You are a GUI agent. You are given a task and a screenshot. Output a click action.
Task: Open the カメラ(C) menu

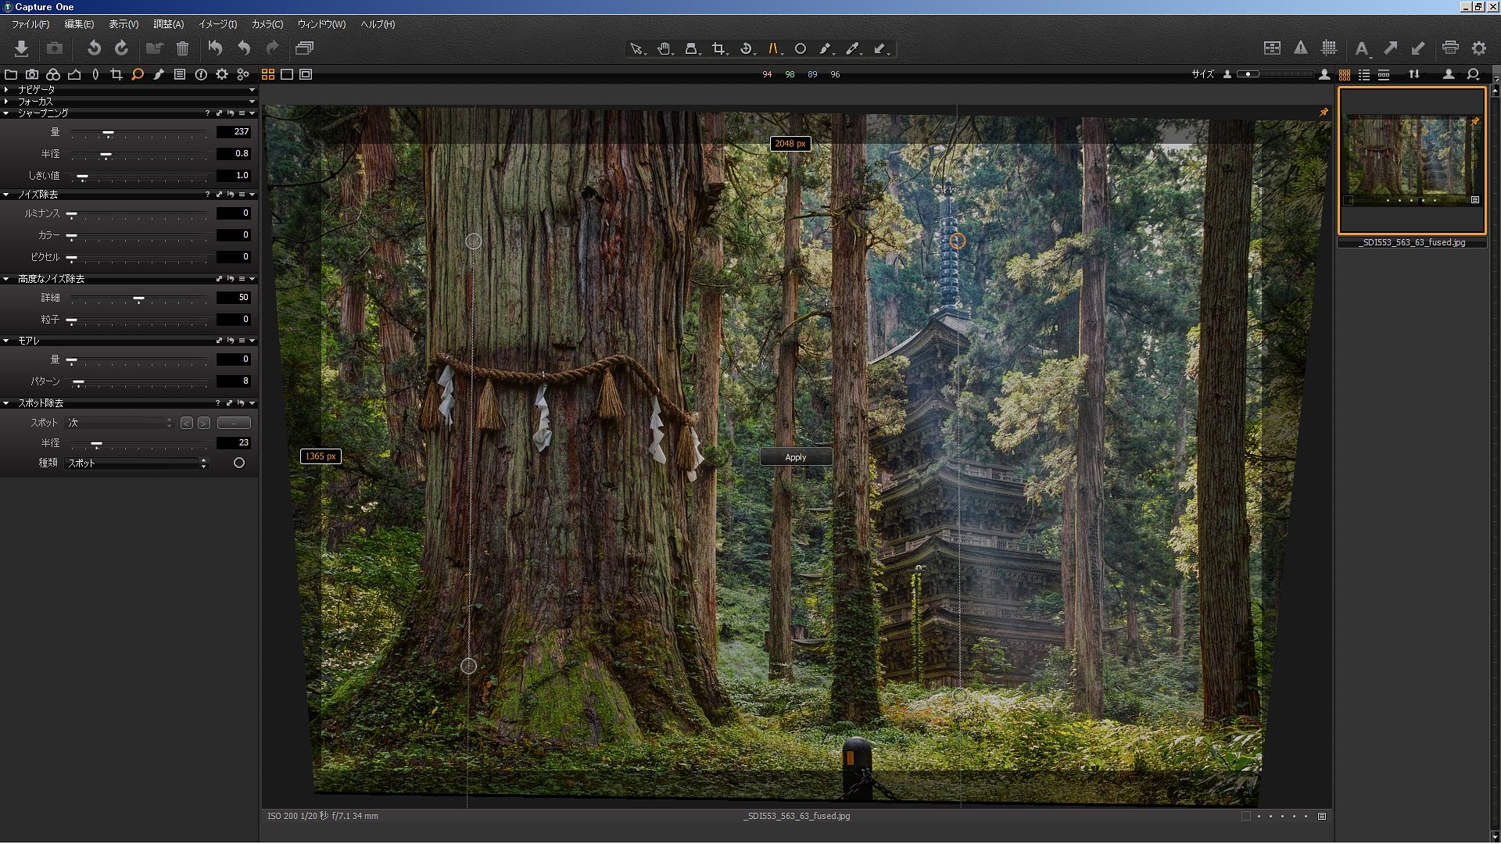(x=267, y=24)
